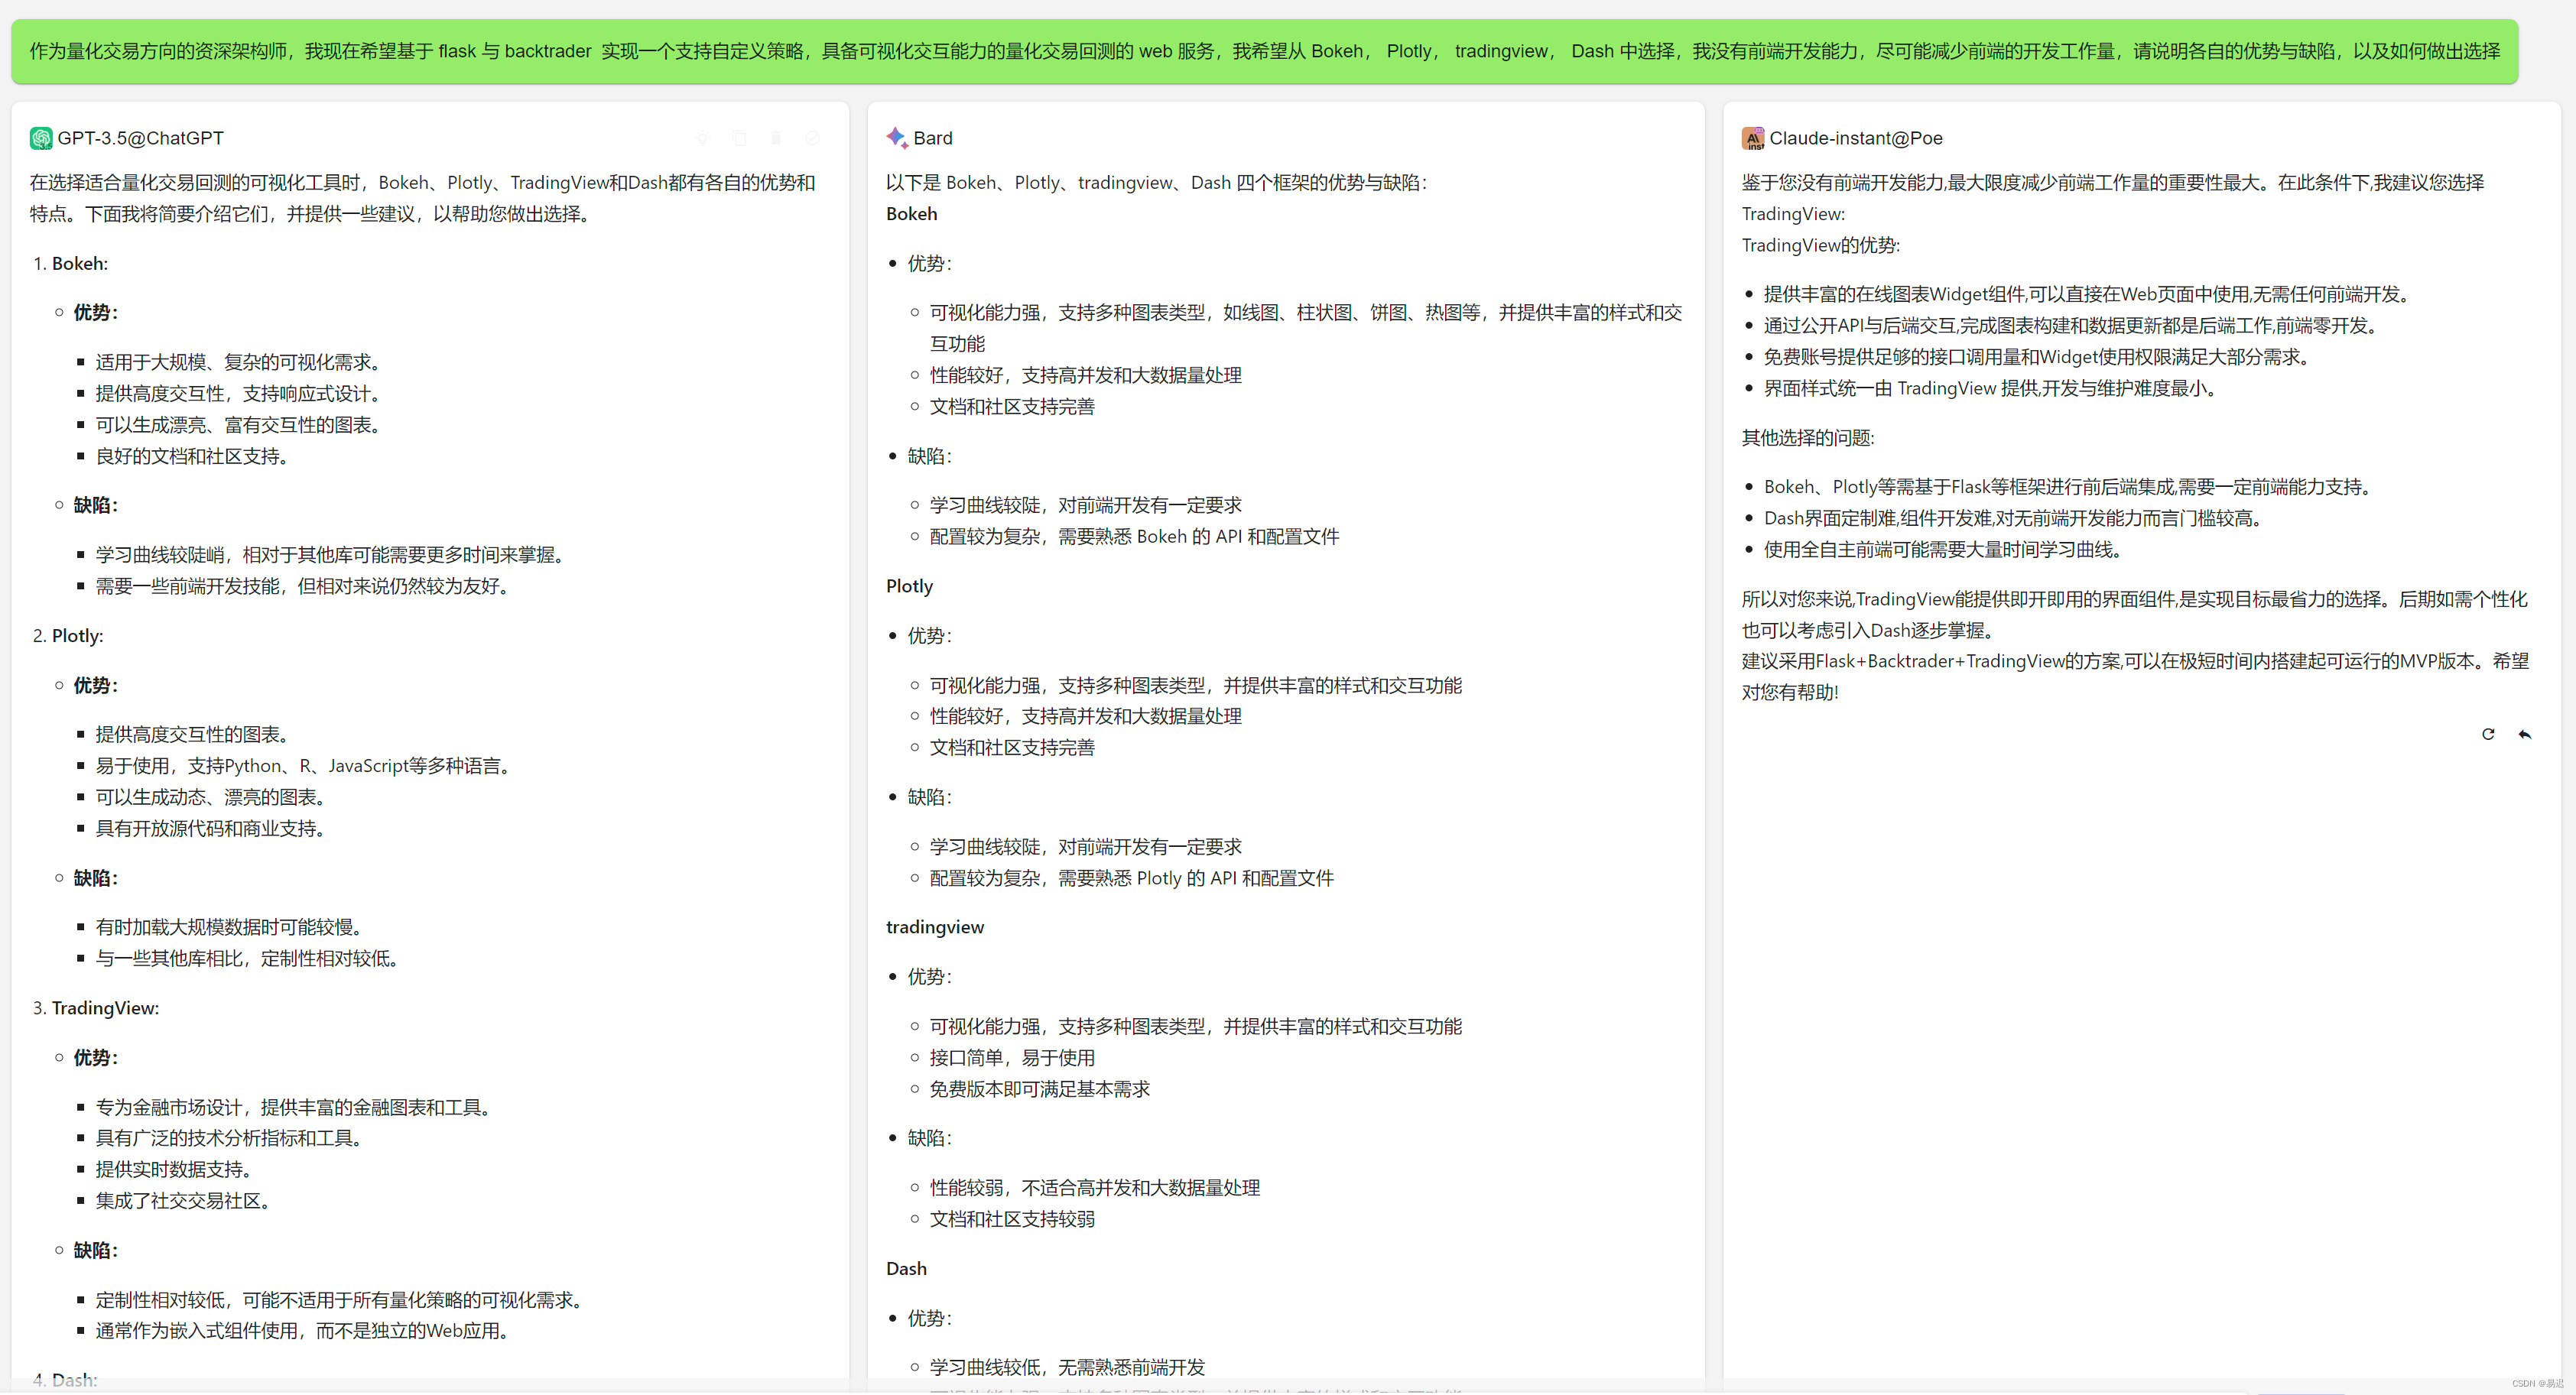Click the '2. Plotly:' heading in GPT-3.5 panel
This screenshot has height=1395, width=2576.
point(68,635)
